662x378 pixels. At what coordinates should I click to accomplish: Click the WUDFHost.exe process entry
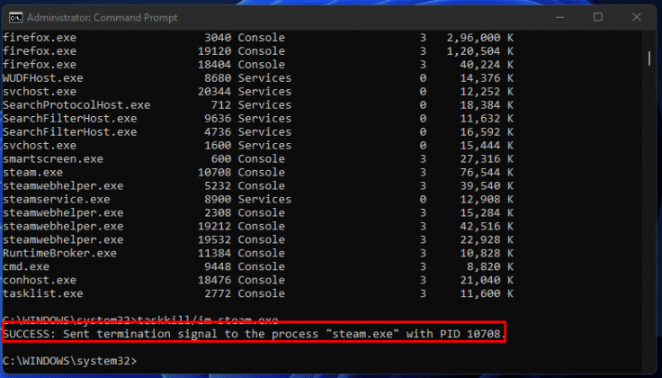(42, 78)
